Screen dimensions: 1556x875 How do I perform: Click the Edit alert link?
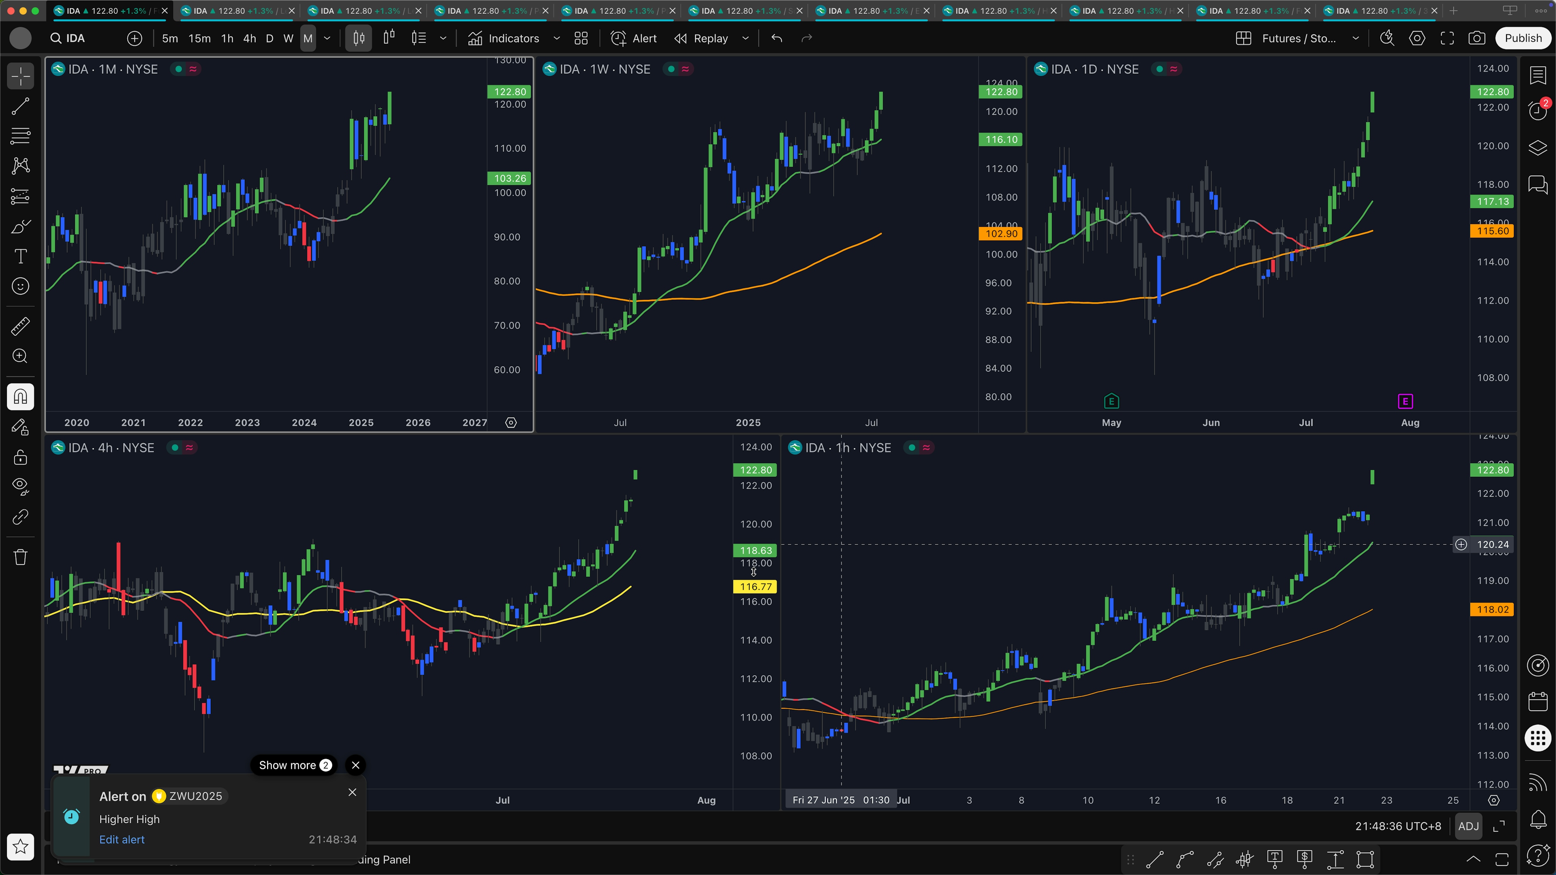pyautogui.click(x=122, y=839)
